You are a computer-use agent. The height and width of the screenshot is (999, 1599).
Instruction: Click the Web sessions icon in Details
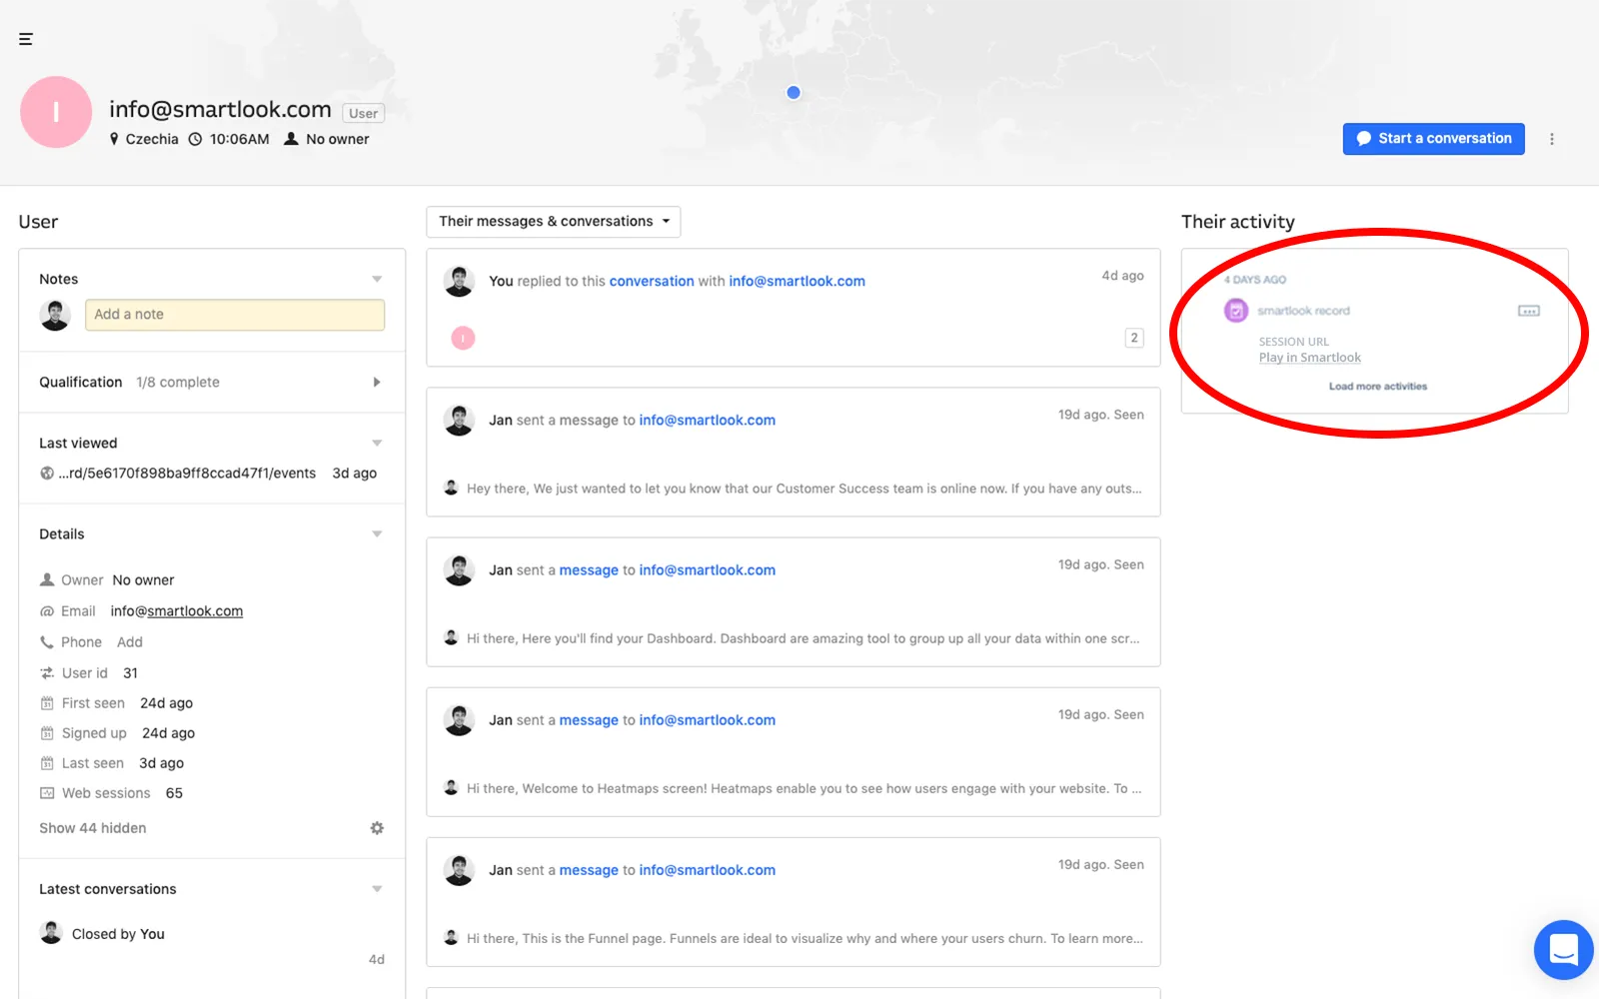(47, 793)
